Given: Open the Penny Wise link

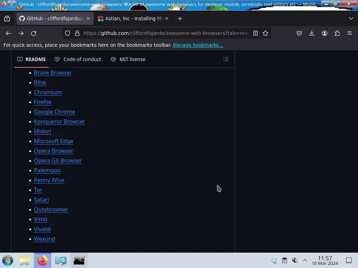Looking at the screenshot, I should point(49,180).
